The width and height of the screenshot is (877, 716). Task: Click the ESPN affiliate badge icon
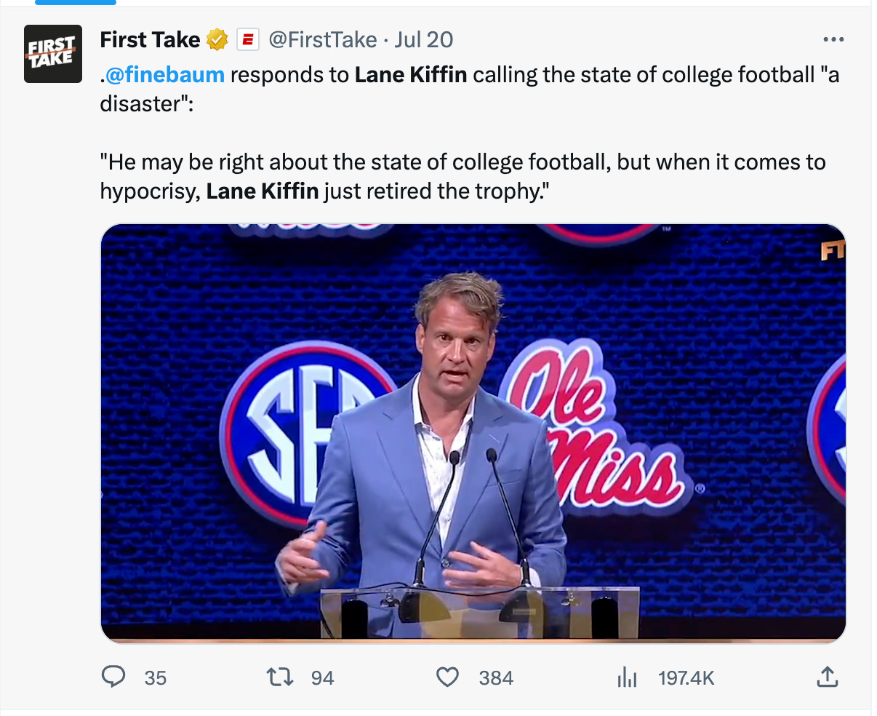pos(248,40)
